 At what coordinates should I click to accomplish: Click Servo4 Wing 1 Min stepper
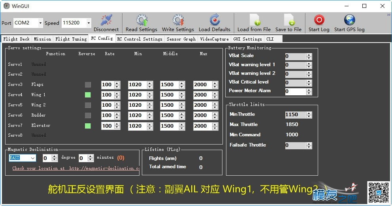pos(150,95)
